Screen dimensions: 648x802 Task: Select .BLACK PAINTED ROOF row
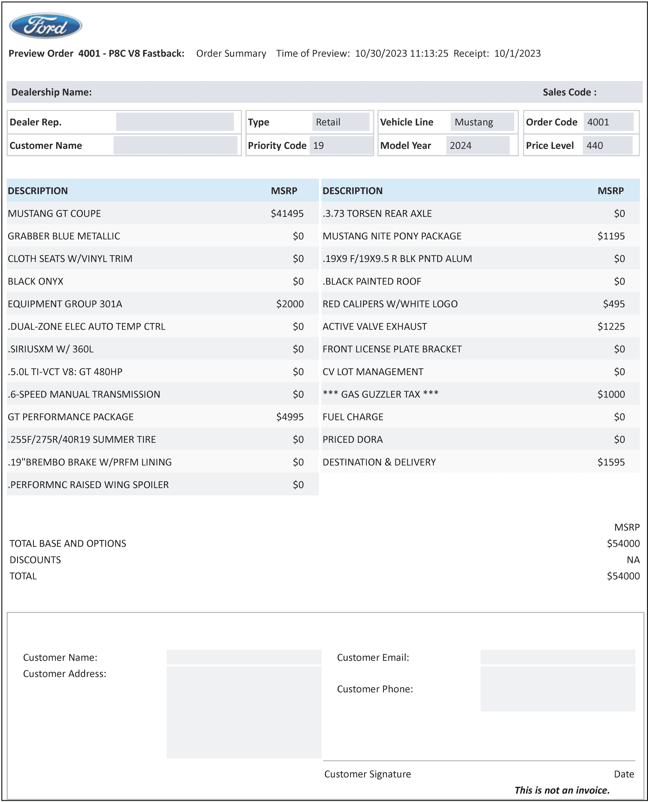point(480,281)
